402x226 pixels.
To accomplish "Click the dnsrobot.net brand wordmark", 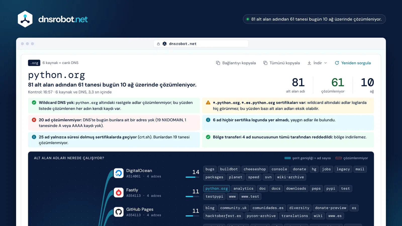I will point(63,19).
